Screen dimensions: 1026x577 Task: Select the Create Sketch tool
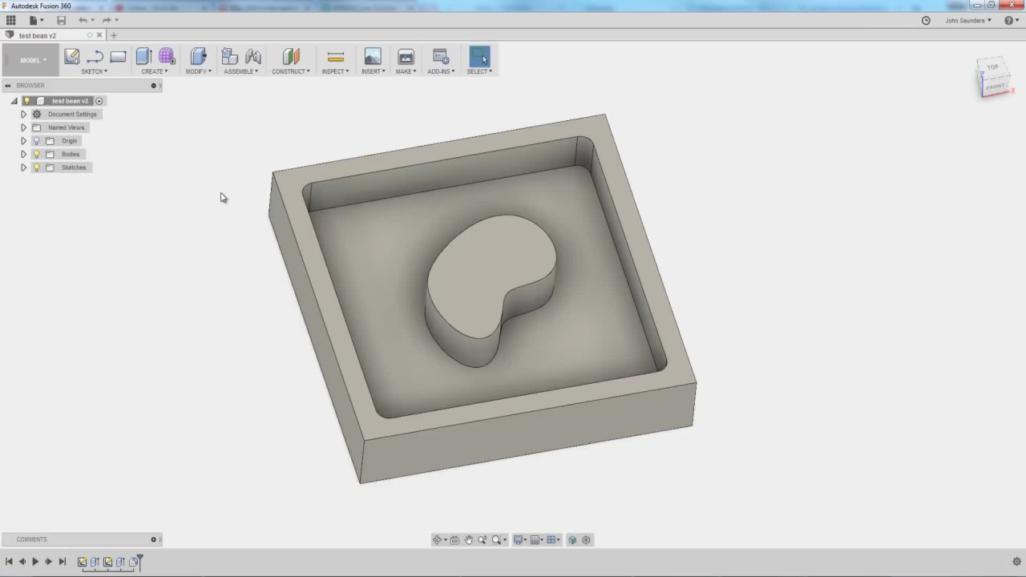[71, 56]
